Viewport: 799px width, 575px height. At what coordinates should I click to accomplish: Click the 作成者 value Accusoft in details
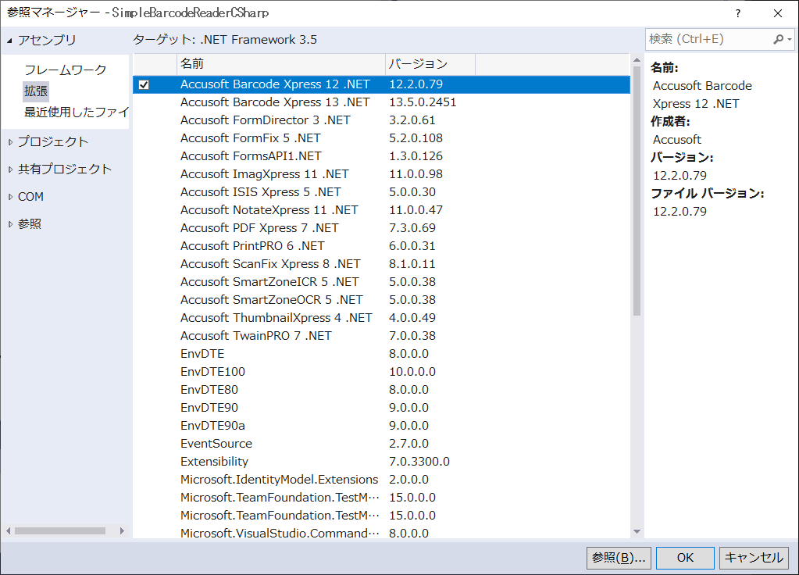[676, 140]
